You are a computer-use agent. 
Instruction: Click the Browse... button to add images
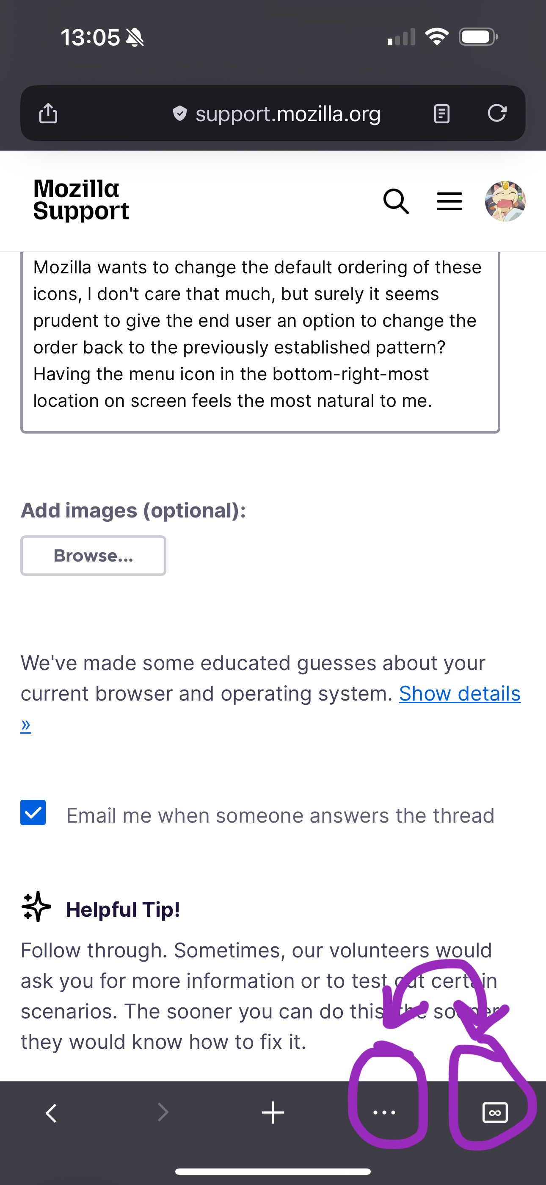tap(93, 556)
